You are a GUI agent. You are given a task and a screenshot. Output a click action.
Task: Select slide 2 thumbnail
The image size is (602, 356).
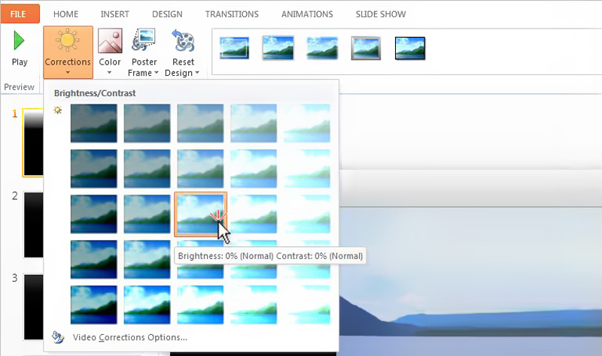point(33,225)
